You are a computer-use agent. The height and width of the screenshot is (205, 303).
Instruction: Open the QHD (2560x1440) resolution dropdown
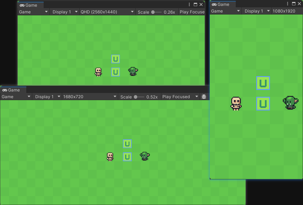[x=107, y=12]
